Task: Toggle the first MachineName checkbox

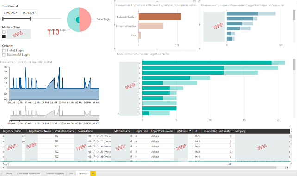Action: click(4, 32)
